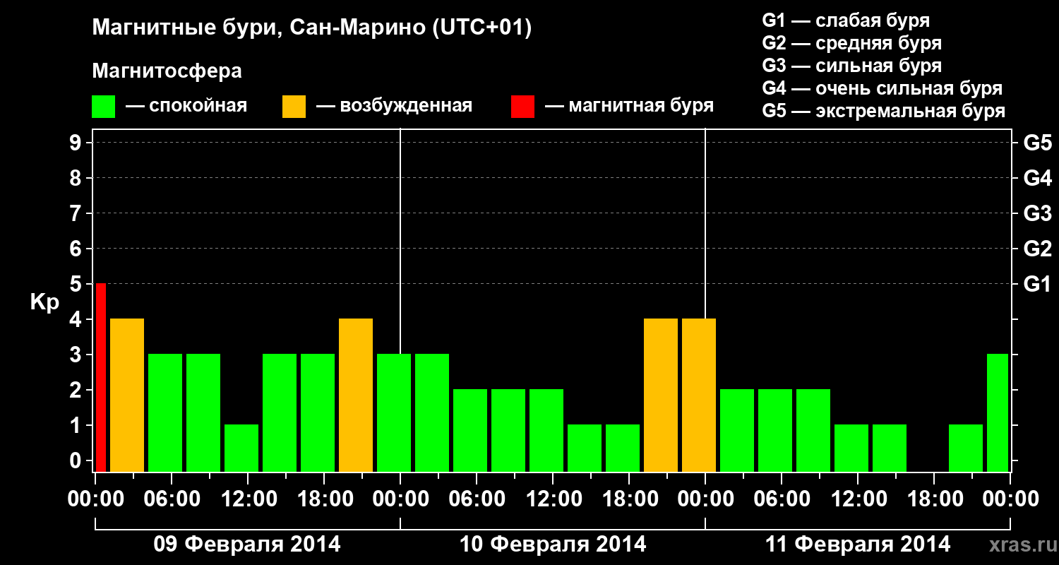Select the 'G1 — слабая буря' legend line
Screen dimensions: 1059x565
(x=846, y=20)
